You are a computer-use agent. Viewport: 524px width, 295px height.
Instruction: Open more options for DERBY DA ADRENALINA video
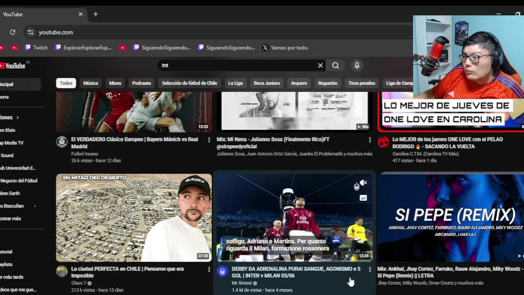point(369,269)
